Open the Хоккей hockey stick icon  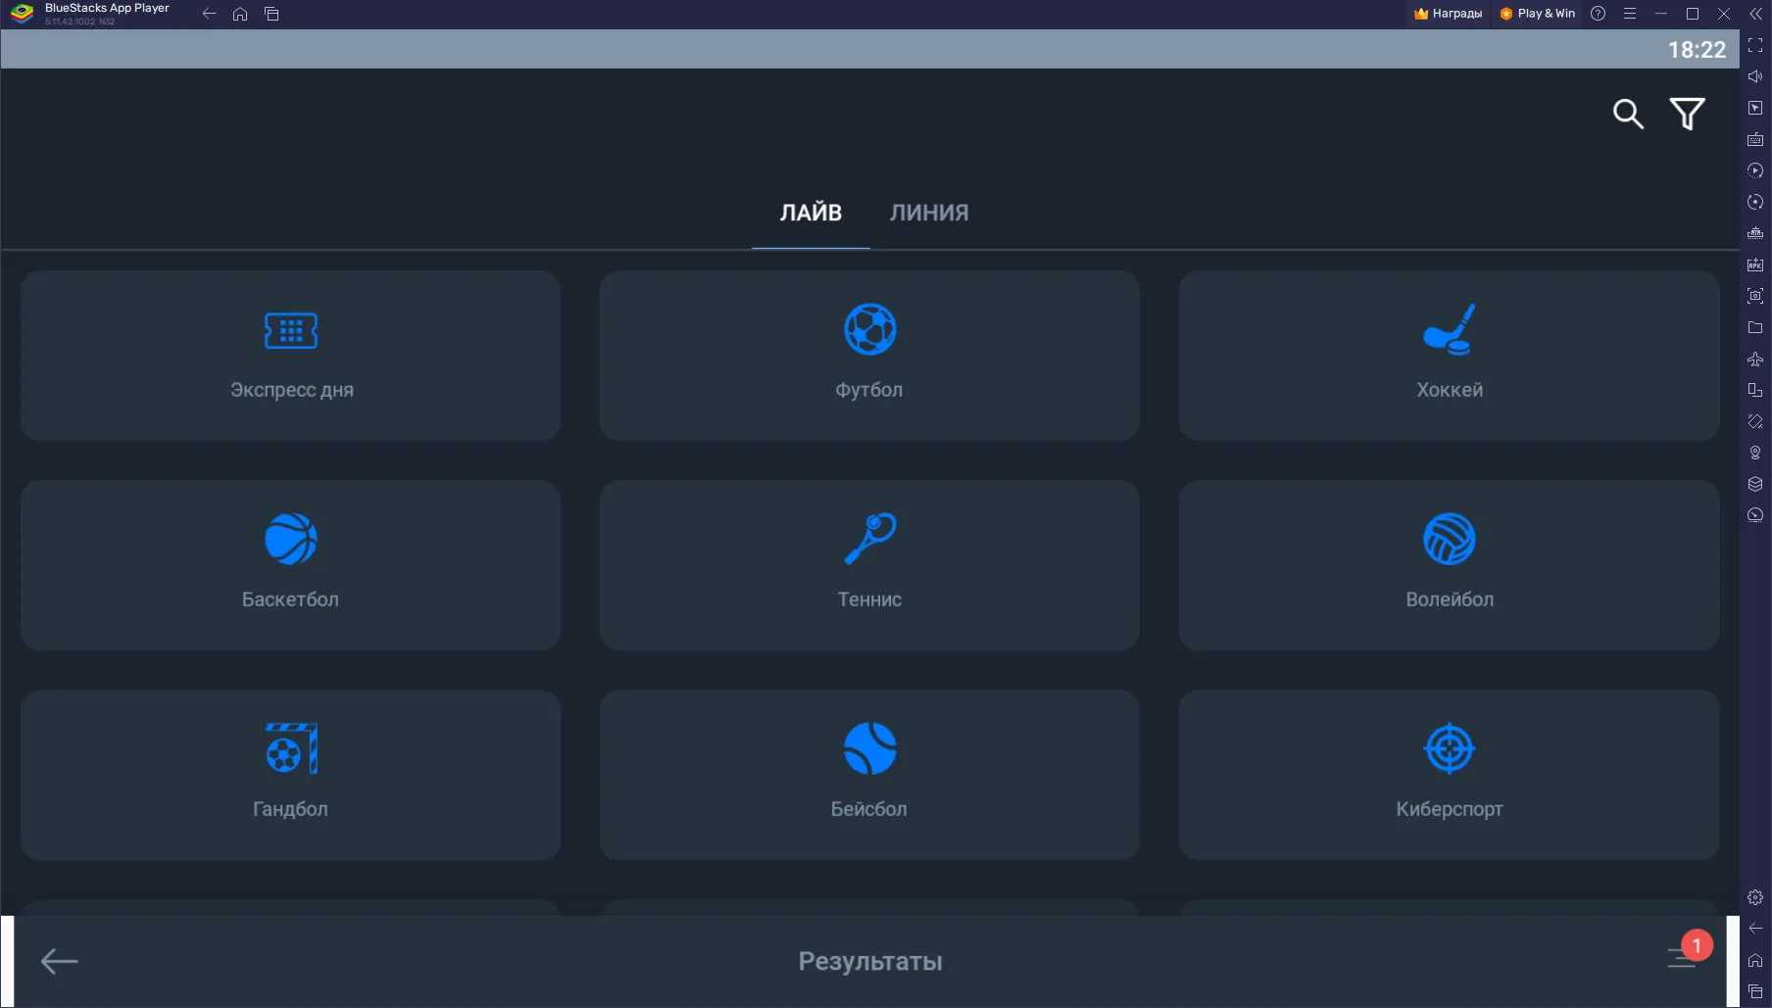(1449, 330)
